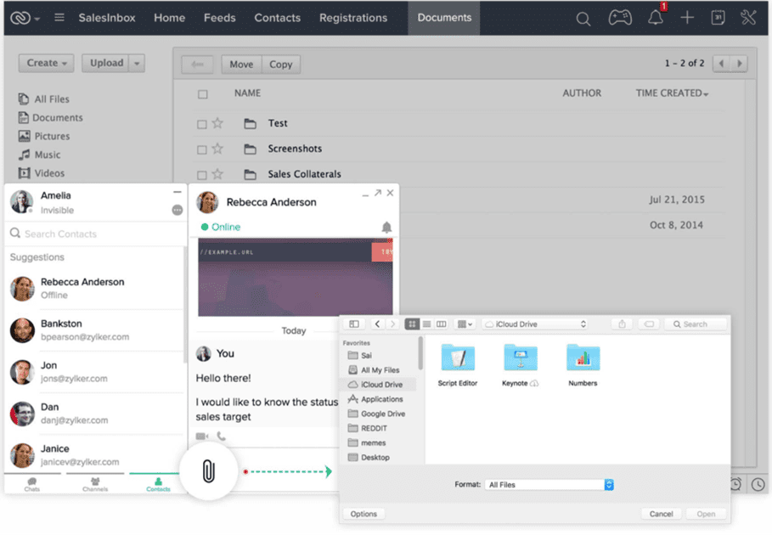The height and width of the screenshot is (535, 772).
Task: Open the Upload dropdown arrow
Action: (x=137, y=63)
